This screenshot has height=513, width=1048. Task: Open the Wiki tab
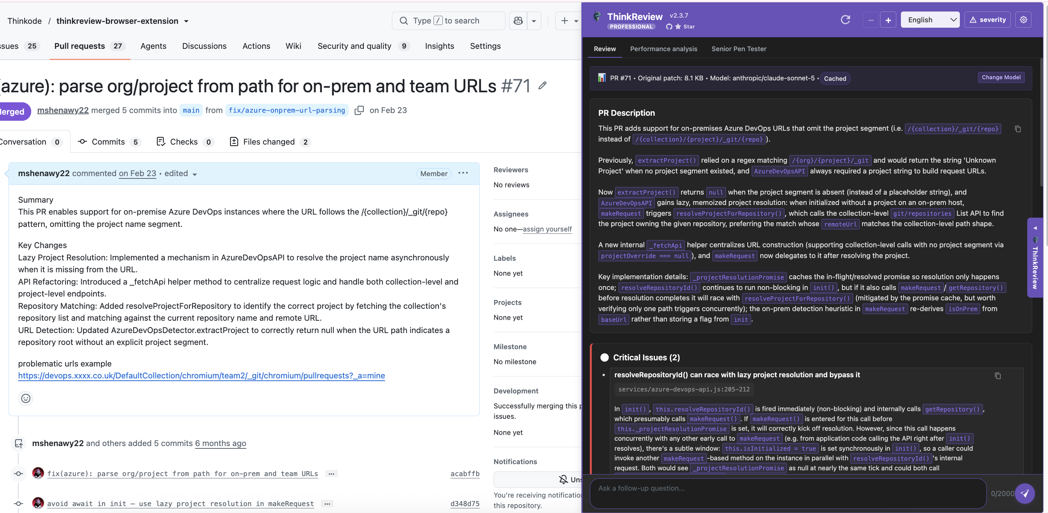tap(293, 46)
